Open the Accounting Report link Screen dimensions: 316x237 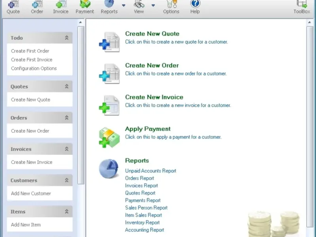[145, 230]
